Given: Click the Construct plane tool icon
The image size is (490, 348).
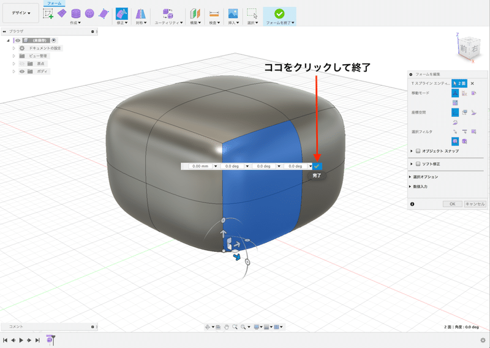Looking at the screenshot, I should pos(195,14).
